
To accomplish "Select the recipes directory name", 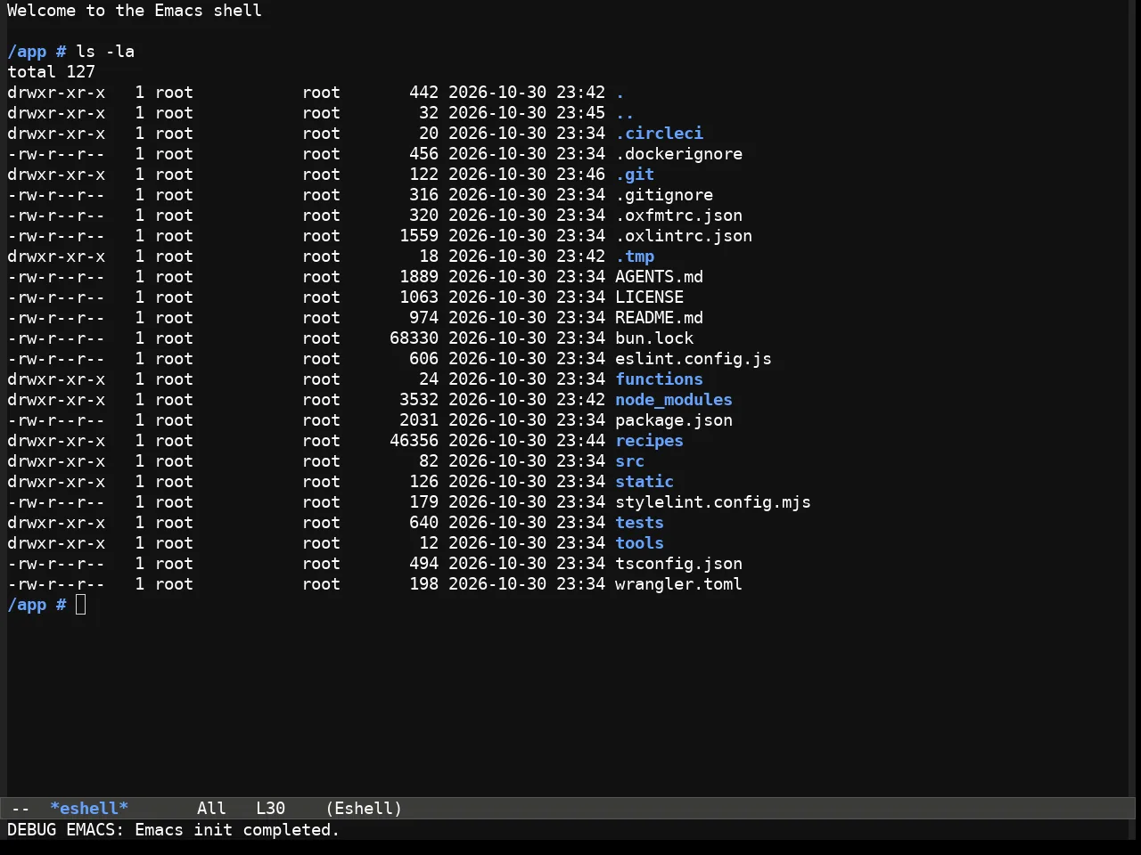I will [x=649, y=441].
